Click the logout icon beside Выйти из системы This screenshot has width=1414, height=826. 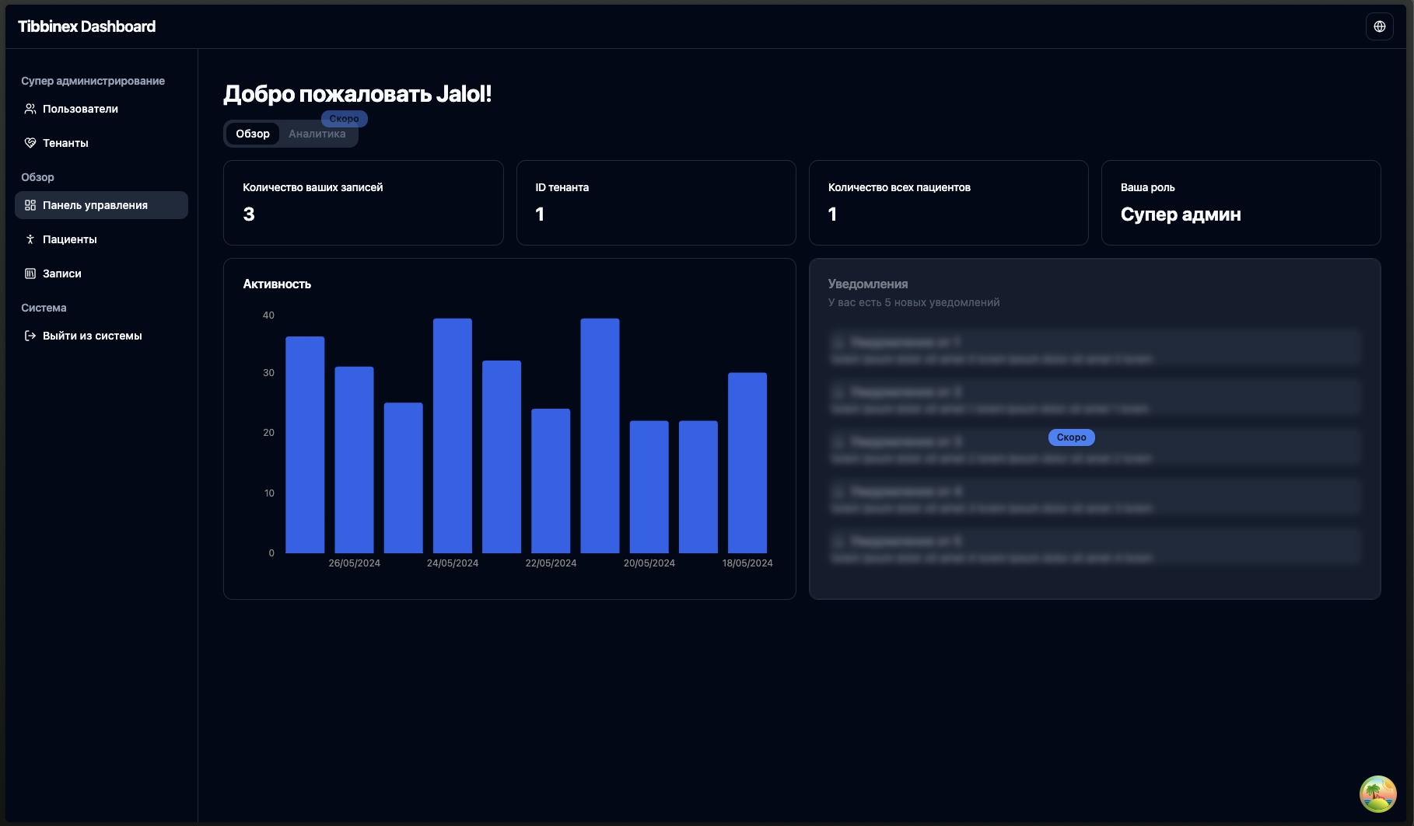pyautogui.click(x=30, y=336)
